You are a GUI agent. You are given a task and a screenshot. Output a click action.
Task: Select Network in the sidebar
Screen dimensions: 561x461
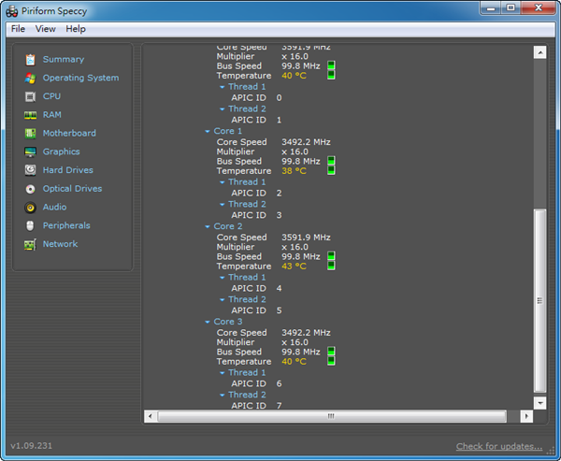60,244
